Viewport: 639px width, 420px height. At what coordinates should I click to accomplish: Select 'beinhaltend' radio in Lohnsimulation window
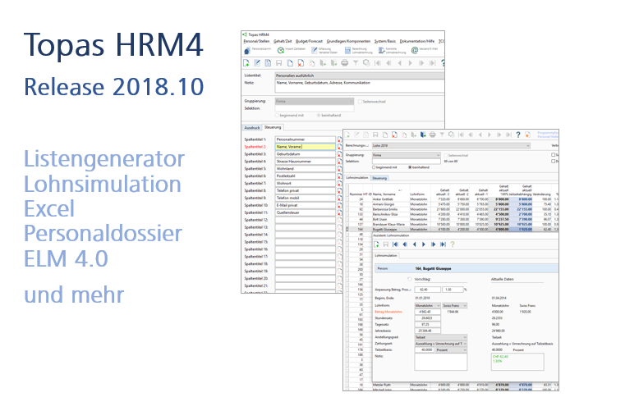410,167
